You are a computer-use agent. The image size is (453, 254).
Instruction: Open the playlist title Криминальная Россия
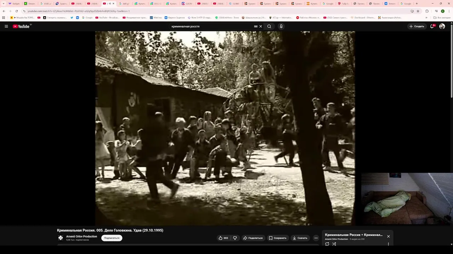(x=354, y=235)
